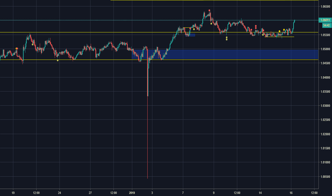Click the 1.00500 price axis label
The image size is (332, 196).
325,177
